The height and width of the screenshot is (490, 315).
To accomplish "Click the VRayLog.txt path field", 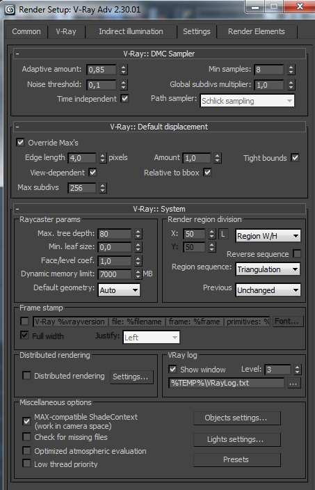I will (227, 383).
